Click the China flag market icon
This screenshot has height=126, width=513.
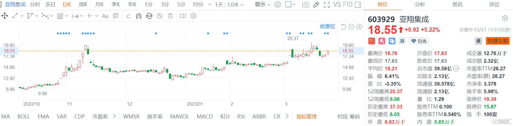[x=371, y=41]
